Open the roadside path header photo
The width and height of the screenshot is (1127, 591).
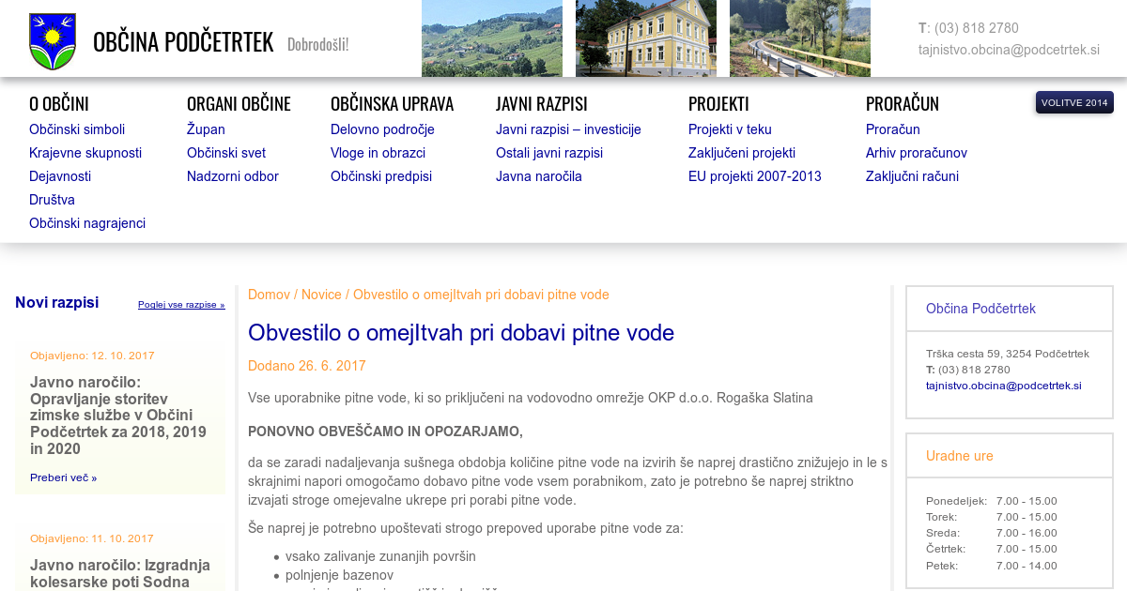pyautogui.click(x=799, y=38)
